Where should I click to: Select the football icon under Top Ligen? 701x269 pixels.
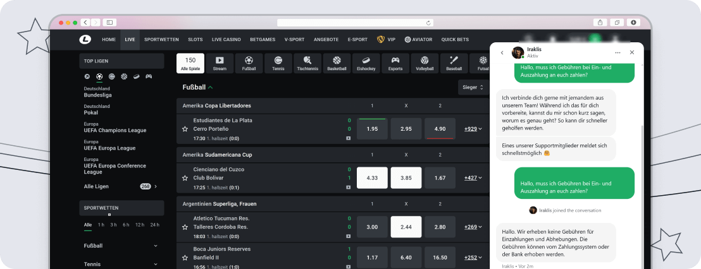click(x=99, y=76)
